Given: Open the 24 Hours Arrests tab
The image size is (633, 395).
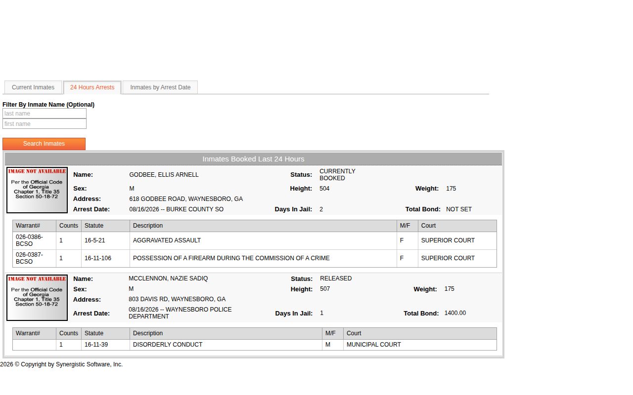Looking at the screenshot, I should (92, 87).
